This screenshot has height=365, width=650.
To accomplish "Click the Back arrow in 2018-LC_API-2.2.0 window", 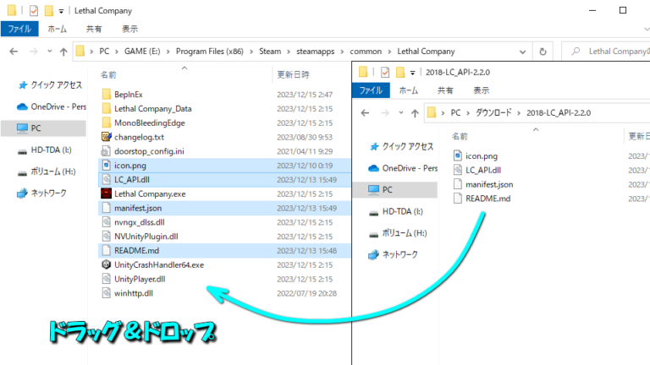I will (365, 112).
